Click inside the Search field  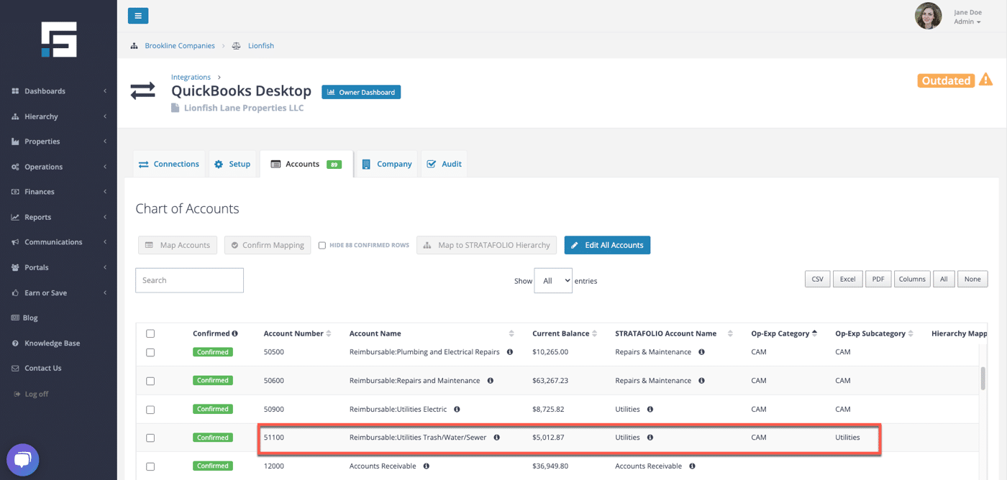(x=189, y=280)
